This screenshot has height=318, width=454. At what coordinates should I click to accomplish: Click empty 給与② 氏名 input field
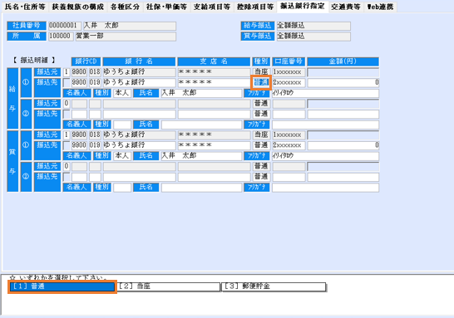coord(201,125)
